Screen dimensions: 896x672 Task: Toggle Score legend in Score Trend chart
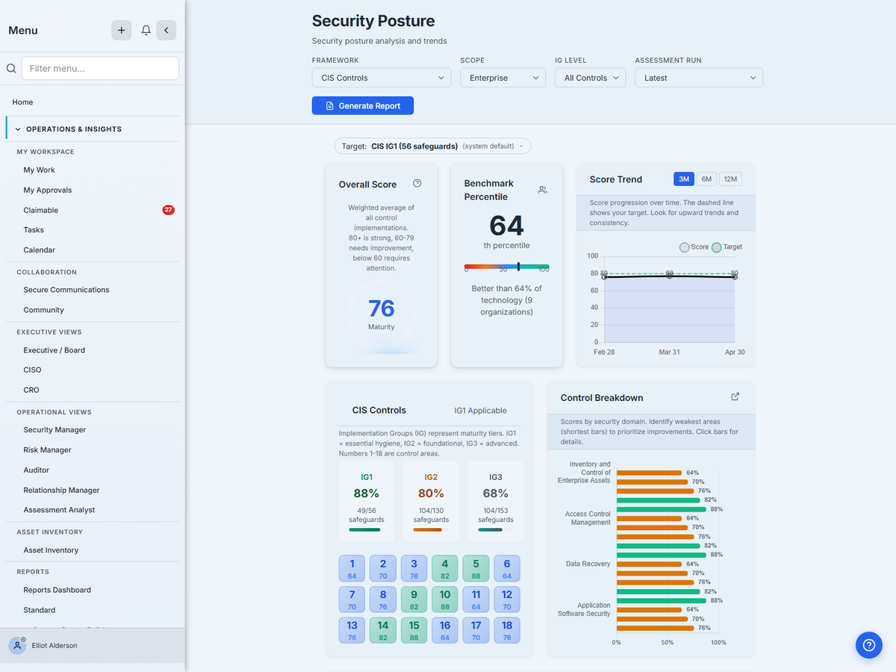coord(694,246)
